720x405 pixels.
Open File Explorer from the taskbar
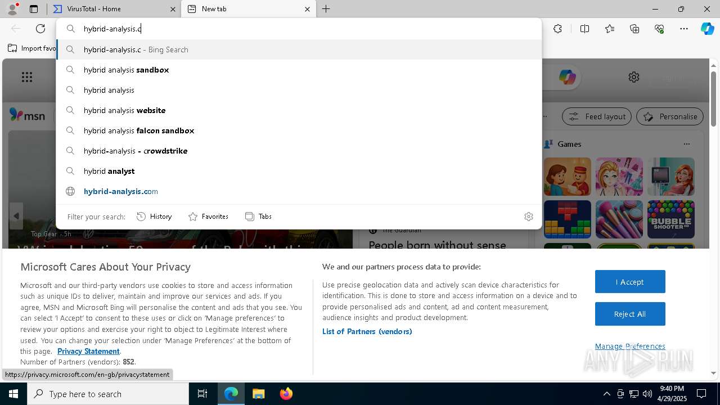tap(258, 394)
